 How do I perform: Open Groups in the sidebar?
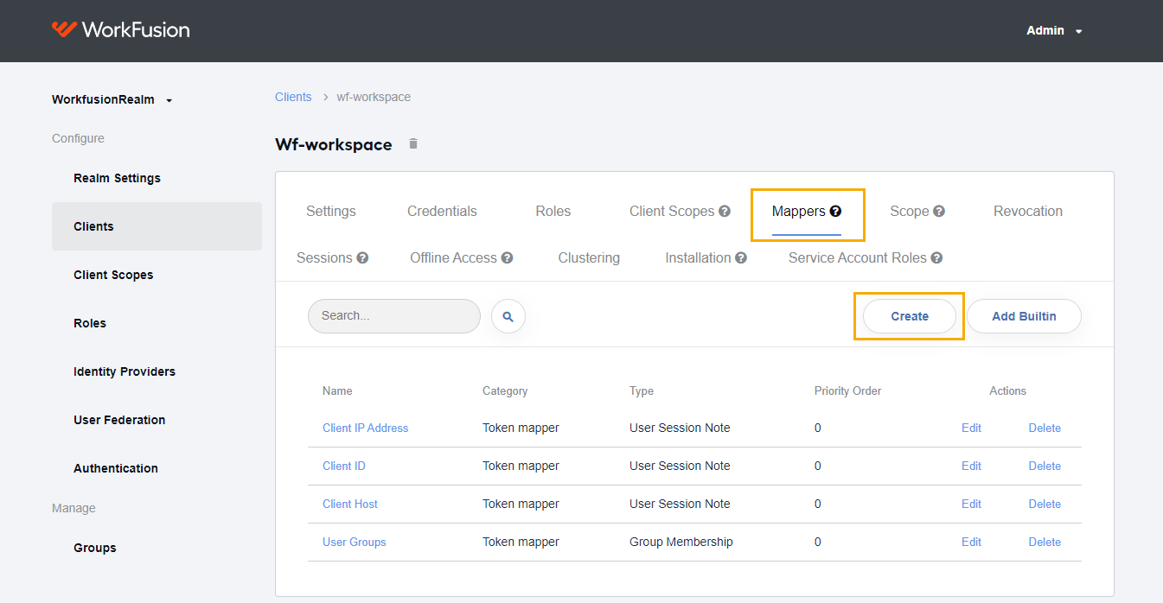click(94, 548)
